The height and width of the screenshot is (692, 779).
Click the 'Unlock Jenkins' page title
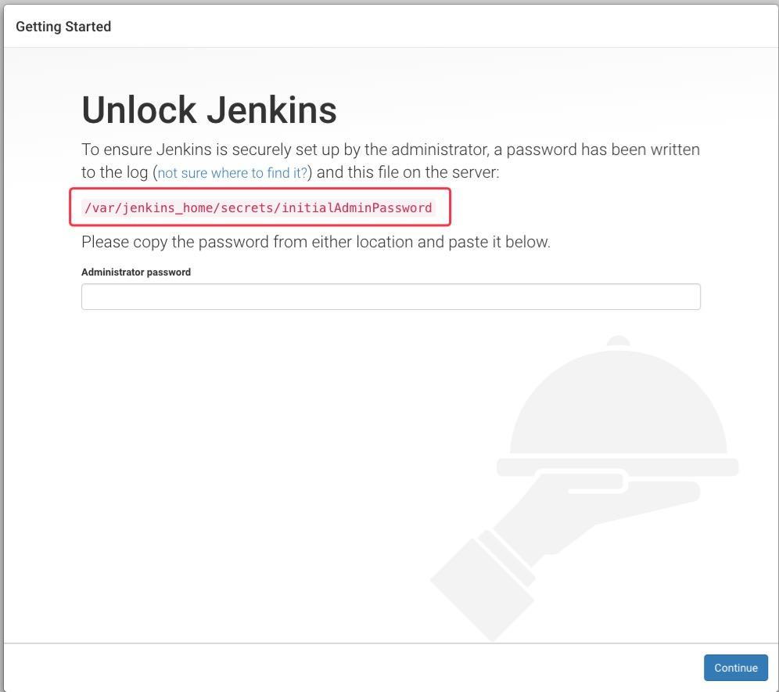209,110
